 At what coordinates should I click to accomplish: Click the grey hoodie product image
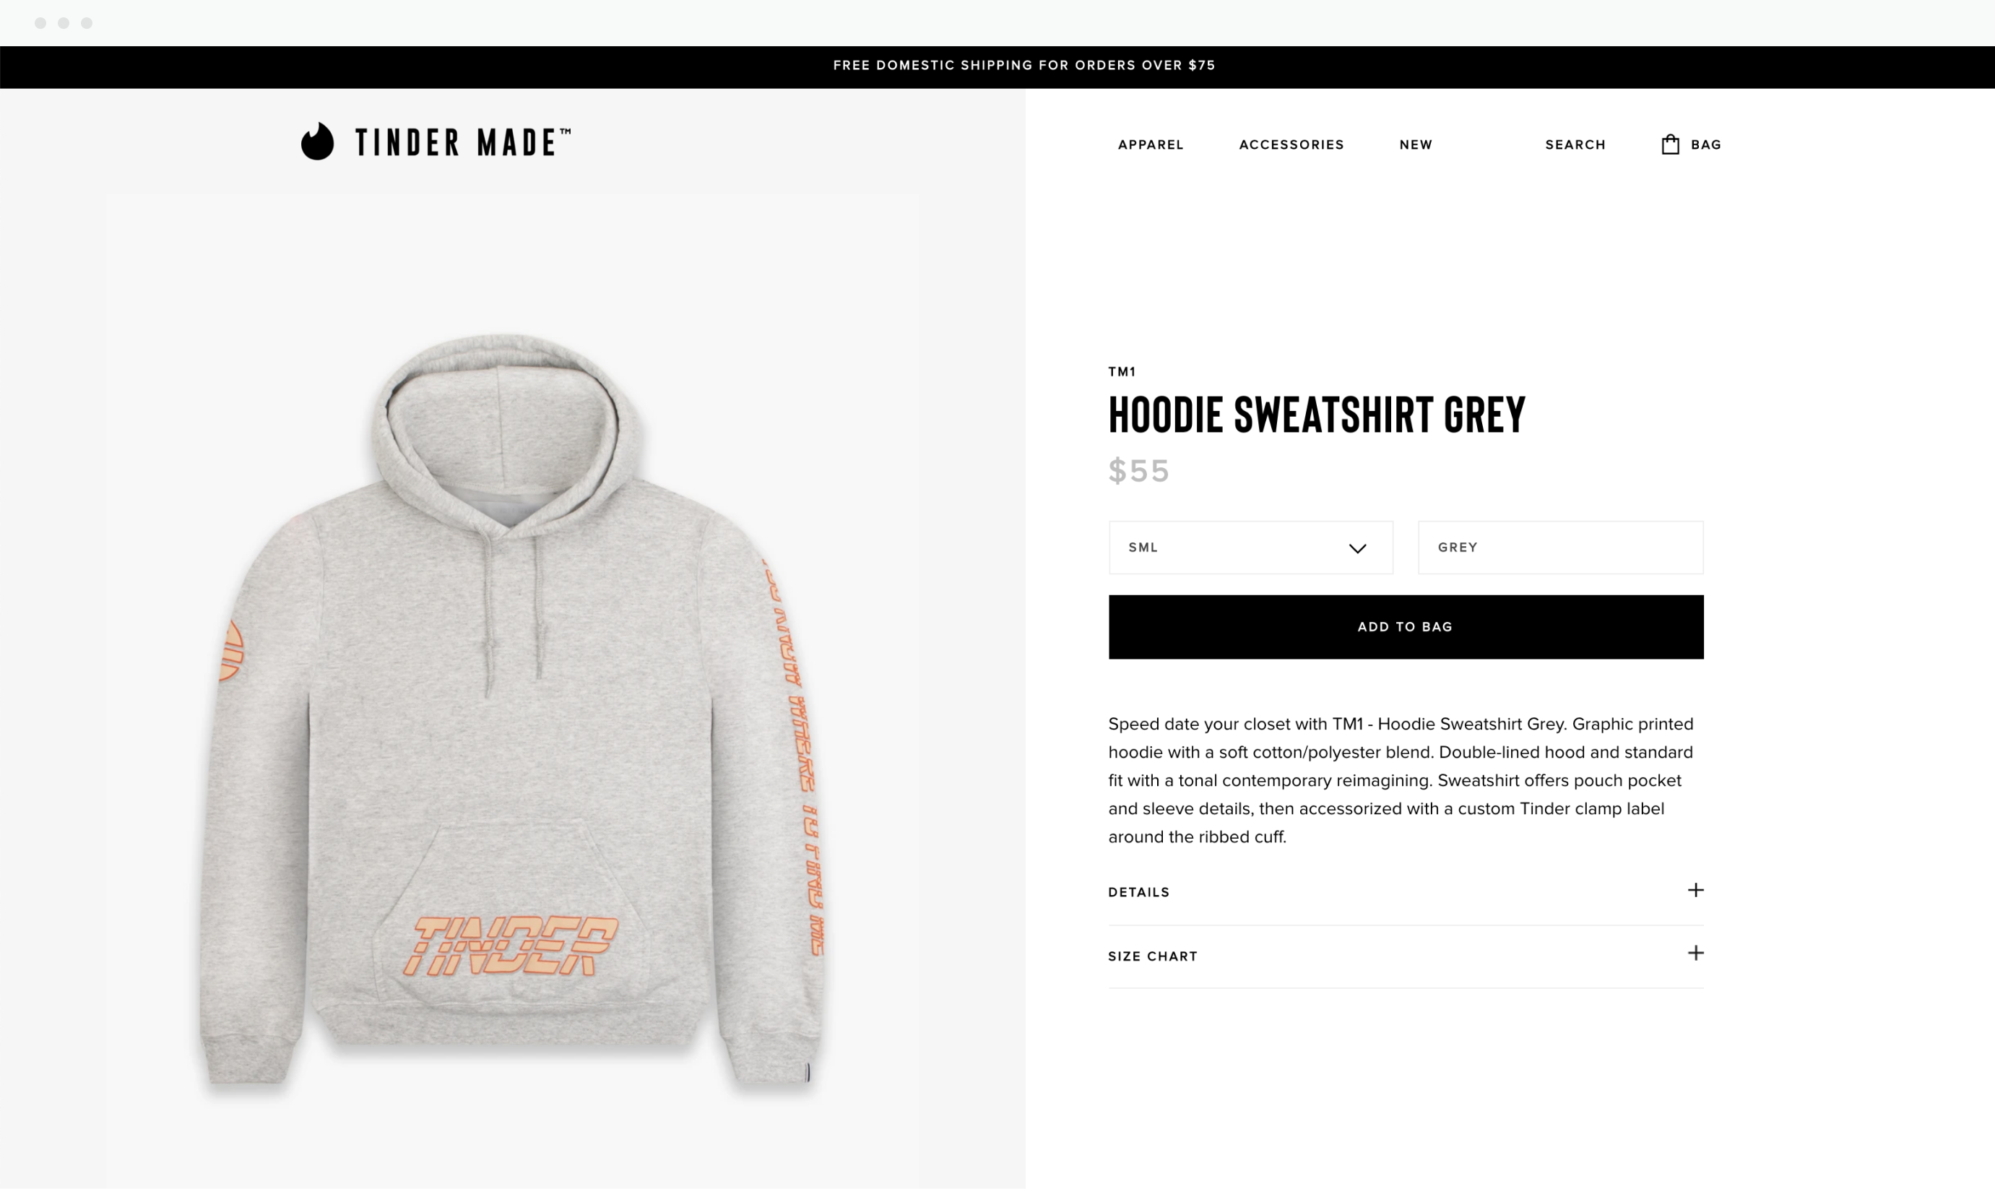[512, 709]
